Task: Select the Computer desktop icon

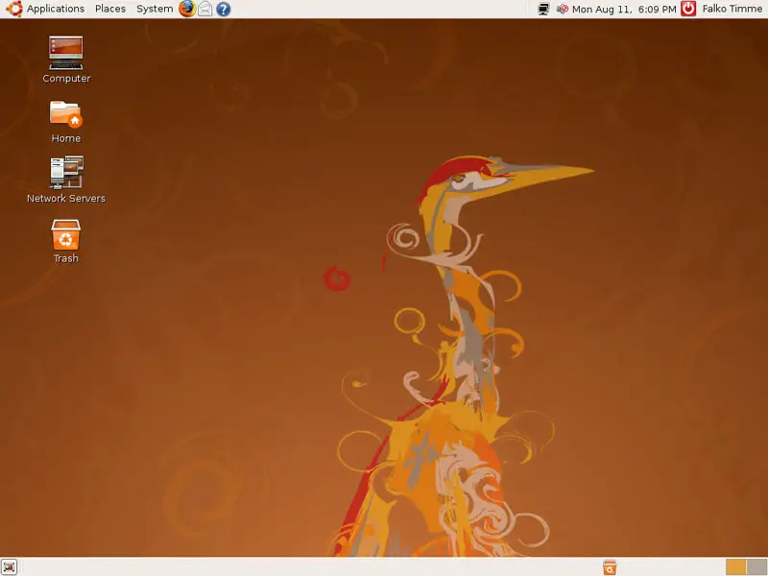Action: click(x=66, y=60)
